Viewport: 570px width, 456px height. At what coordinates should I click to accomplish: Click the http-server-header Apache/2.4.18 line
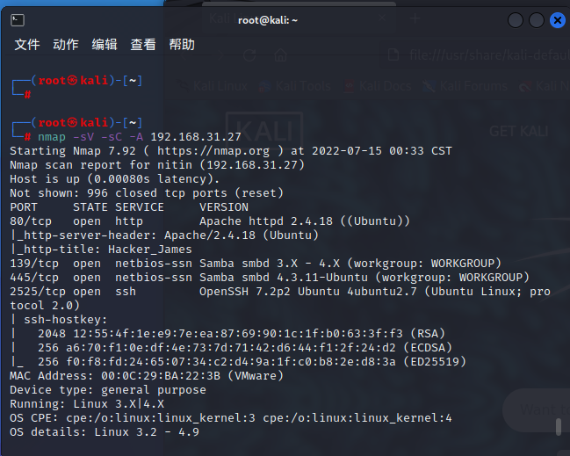[164, 235]
